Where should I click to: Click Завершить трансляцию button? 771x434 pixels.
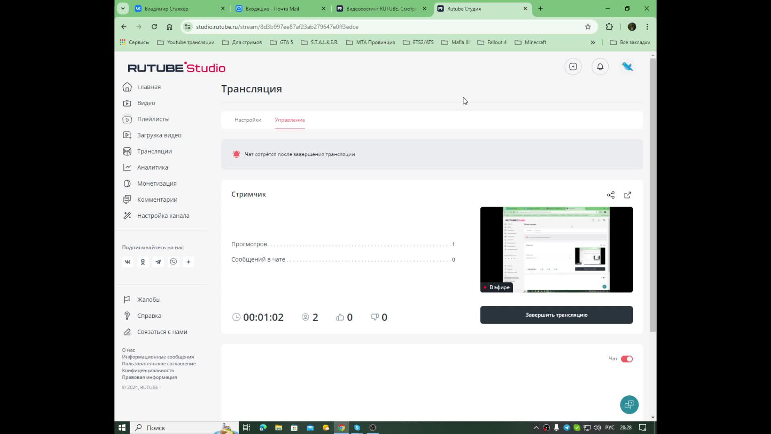point(557,315)
